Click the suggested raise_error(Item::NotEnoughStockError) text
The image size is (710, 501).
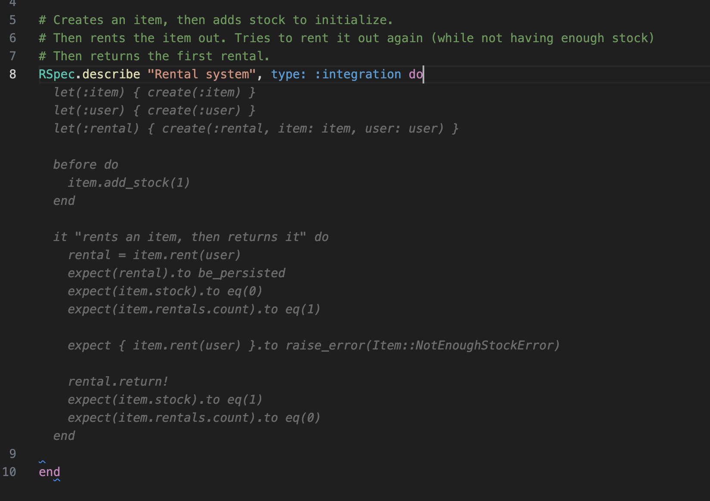tap(422, 346)
